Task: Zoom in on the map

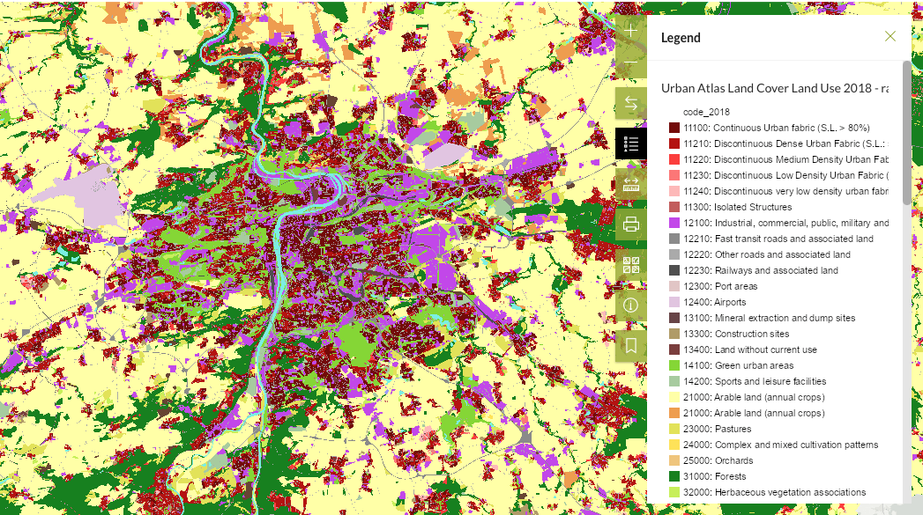Action: coord(630,31)
